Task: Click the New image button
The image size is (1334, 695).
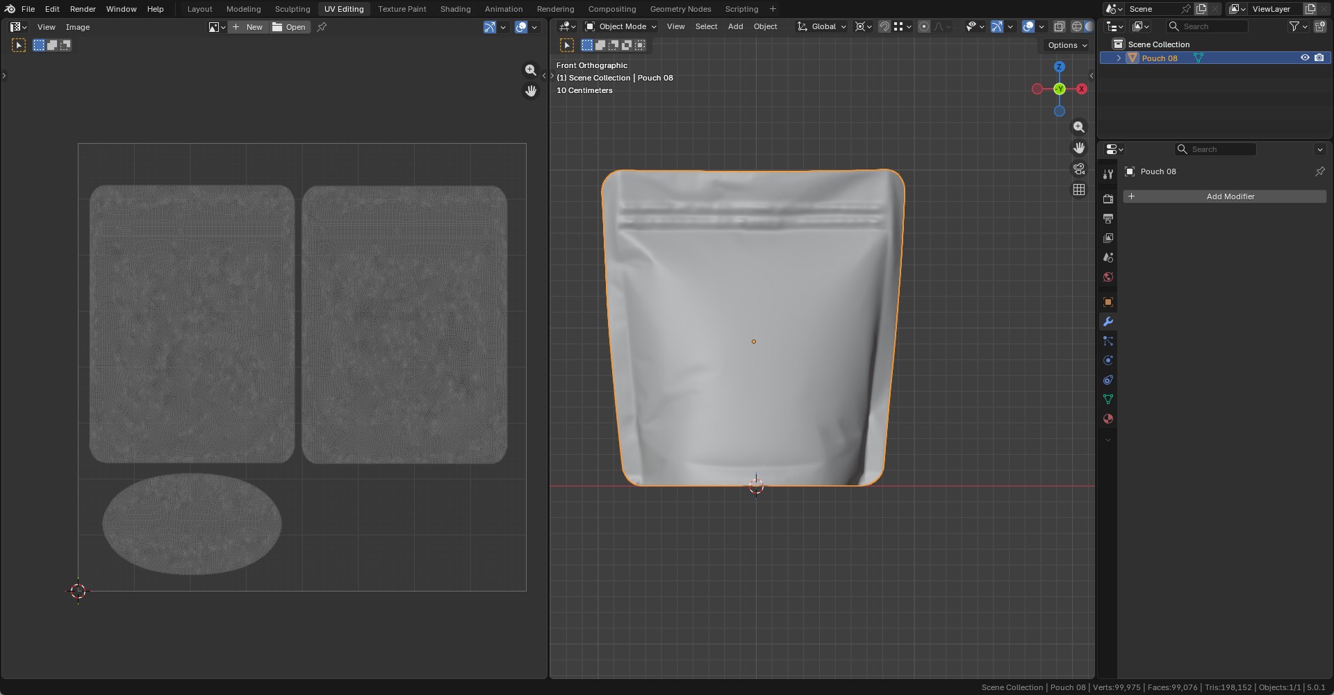Action: [248, 27]
